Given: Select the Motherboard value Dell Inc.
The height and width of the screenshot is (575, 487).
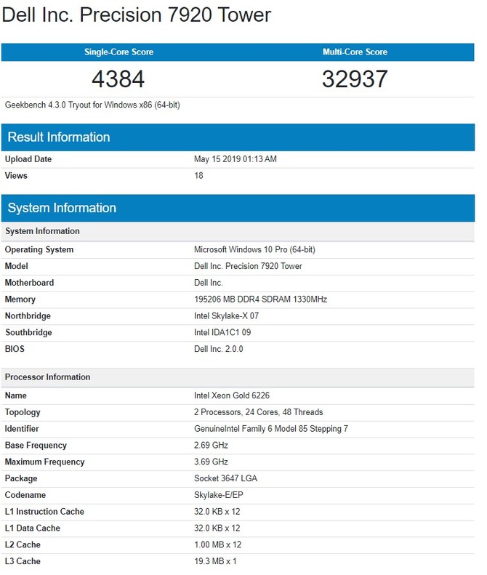Looking at the screenshot, I should (209, 283).
